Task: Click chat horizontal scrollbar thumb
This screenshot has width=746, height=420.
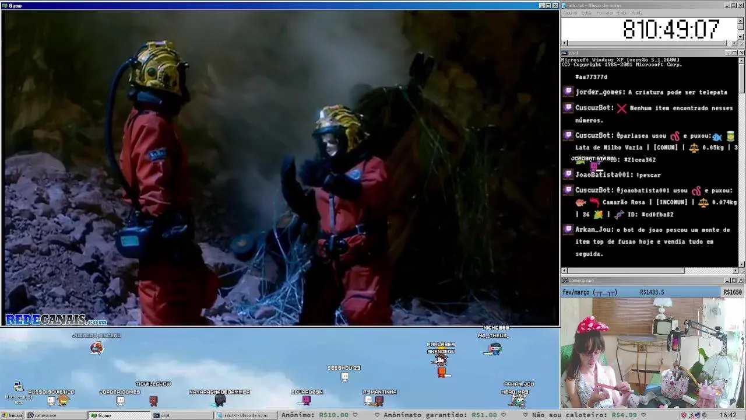Action: tap(626, 271)
